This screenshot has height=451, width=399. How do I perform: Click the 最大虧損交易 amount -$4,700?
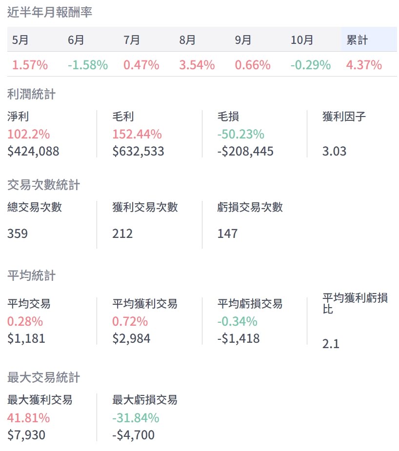tap(133, 435)
